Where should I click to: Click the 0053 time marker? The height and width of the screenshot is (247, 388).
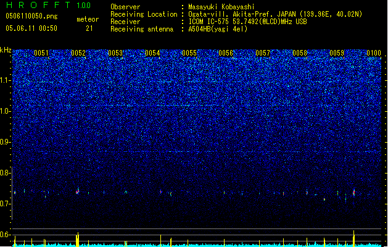(x=115, y=53)
